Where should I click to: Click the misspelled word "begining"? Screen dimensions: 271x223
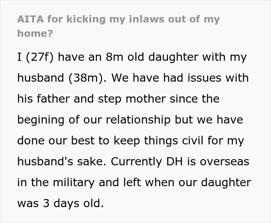point(40,120)
